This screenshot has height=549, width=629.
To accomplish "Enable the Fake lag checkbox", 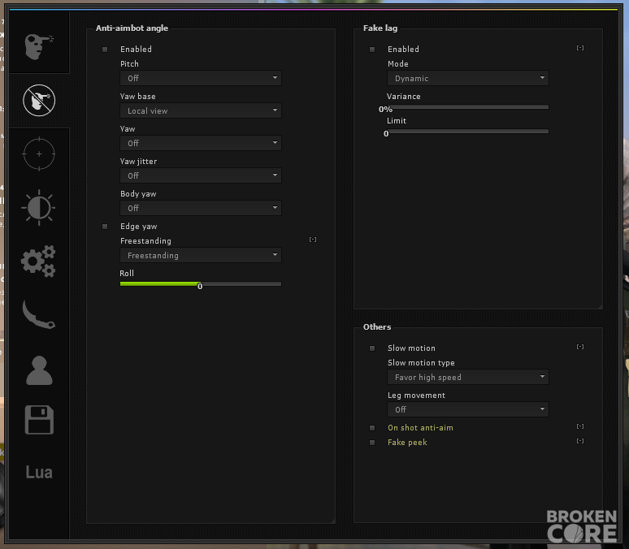I will (372, 50).
